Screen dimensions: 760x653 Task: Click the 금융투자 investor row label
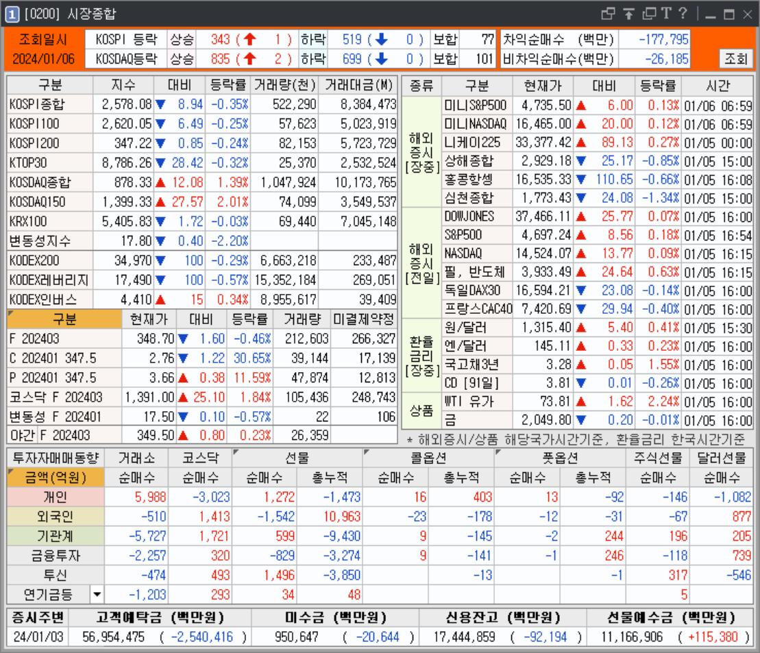tap(56, 556)
